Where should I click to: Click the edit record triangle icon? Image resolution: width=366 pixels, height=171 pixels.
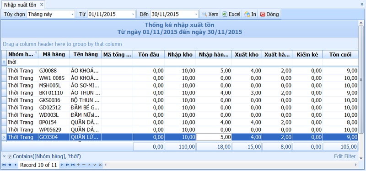coord(89,165)
